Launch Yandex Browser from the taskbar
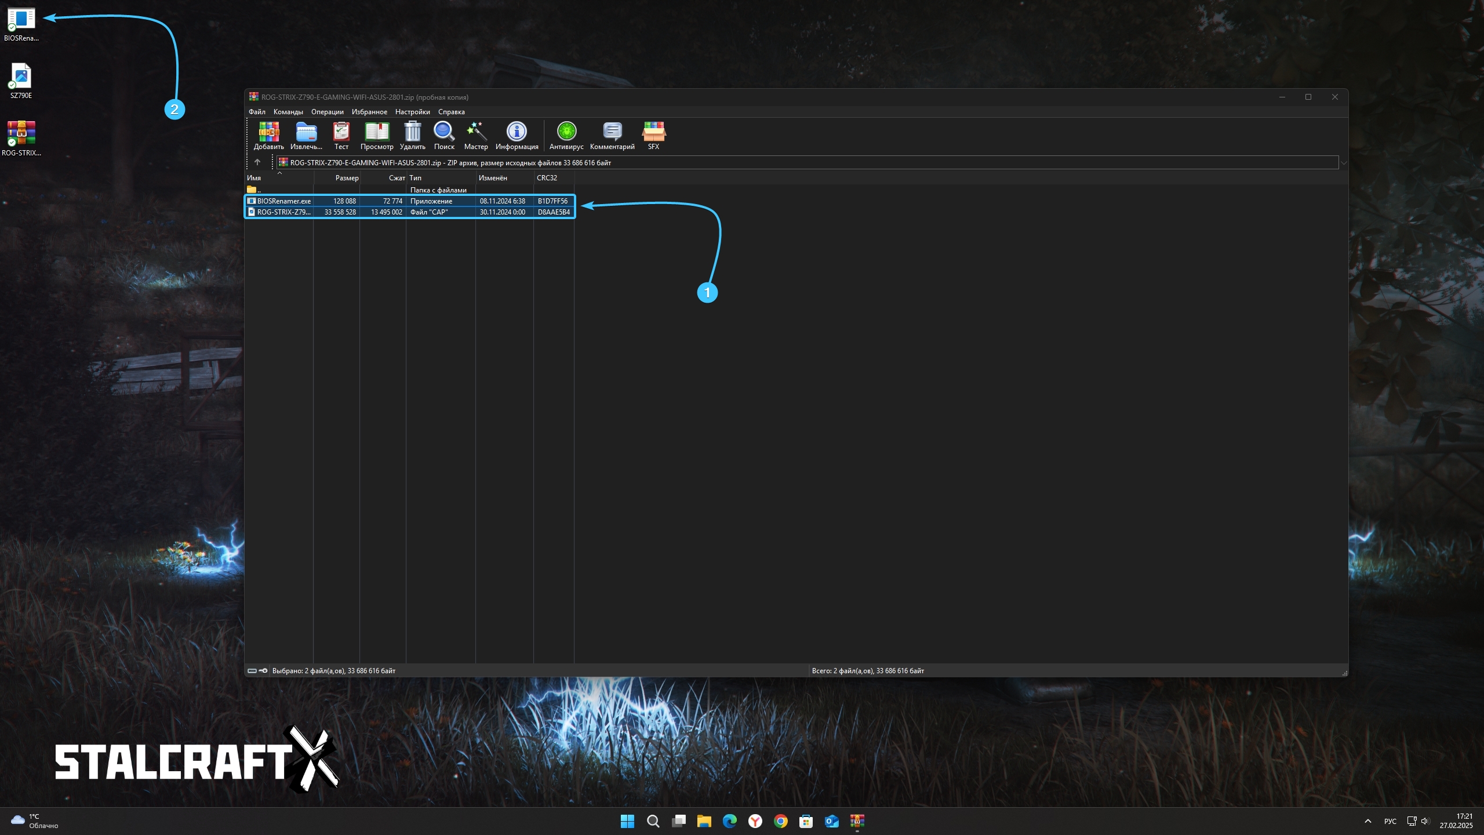The width and height of the screenshot is (1484, 835). pos(755,821)
